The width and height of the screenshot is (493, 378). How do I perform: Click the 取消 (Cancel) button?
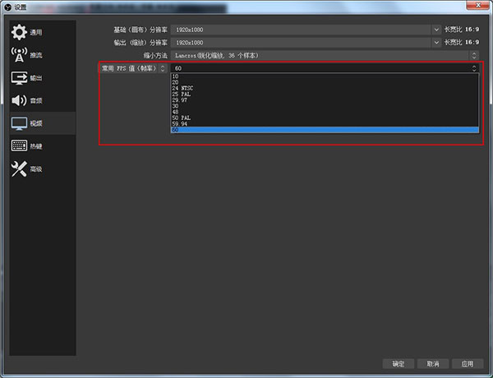coord(433,364)
